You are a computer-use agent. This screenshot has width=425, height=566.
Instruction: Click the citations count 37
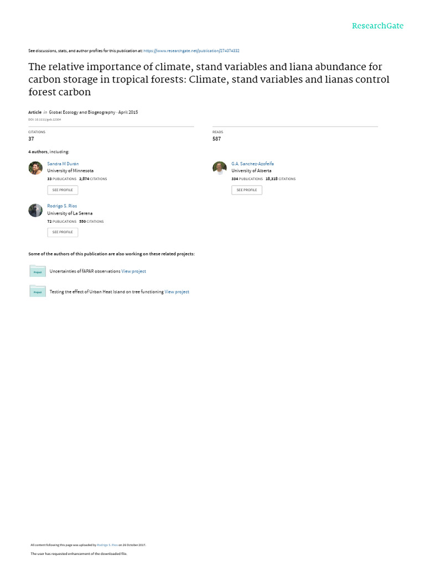pos(32,139)
